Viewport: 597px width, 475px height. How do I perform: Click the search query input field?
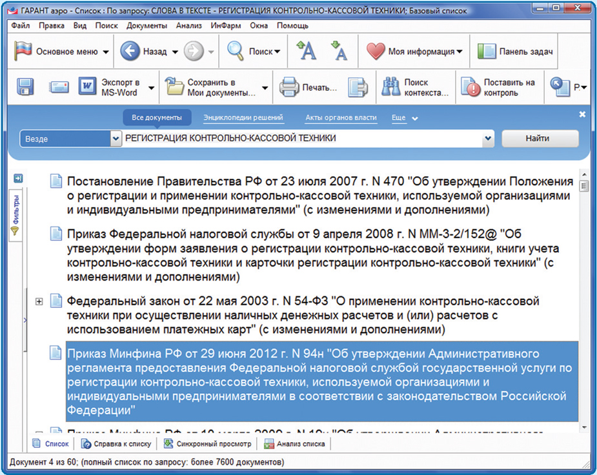303,139
